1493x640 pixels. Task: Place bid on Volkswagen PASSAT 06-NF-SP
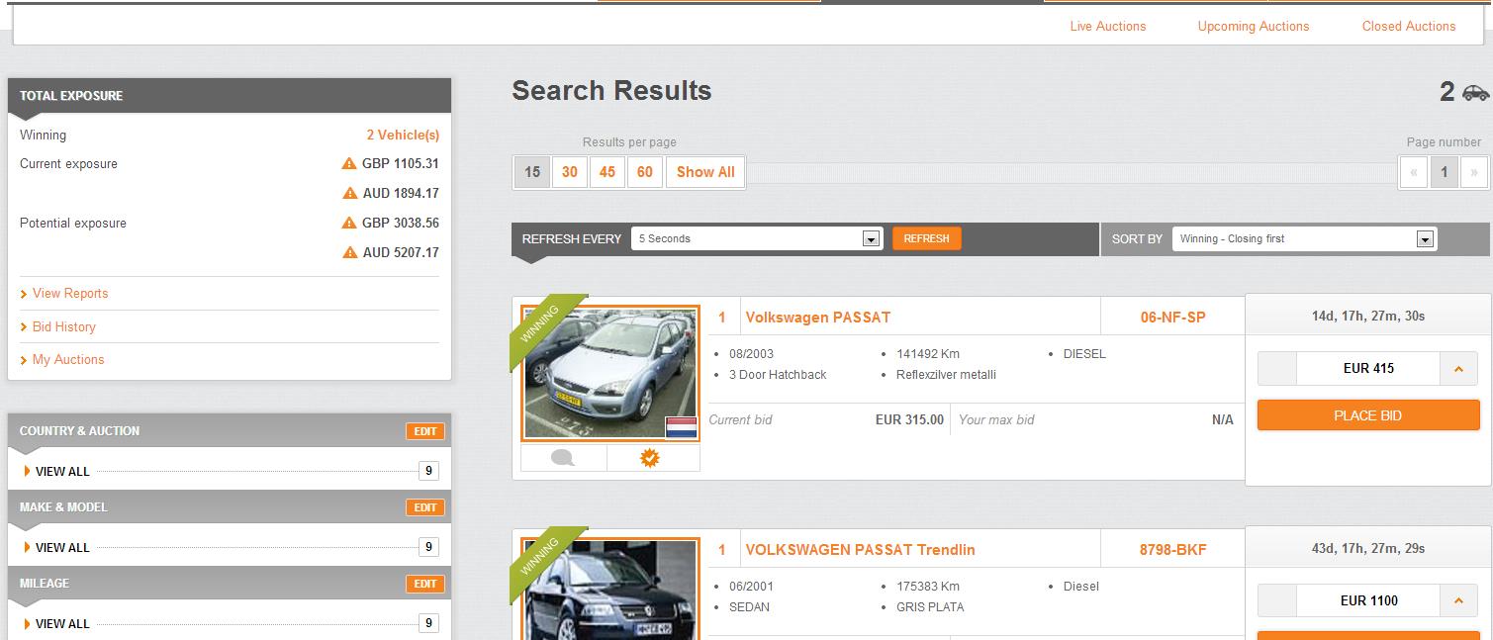click(x=1368, y=415)
